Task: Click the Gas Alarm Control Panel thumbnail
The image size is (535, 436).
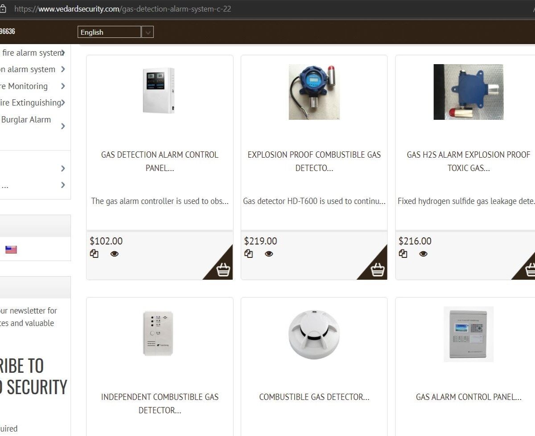Action: 468,334
